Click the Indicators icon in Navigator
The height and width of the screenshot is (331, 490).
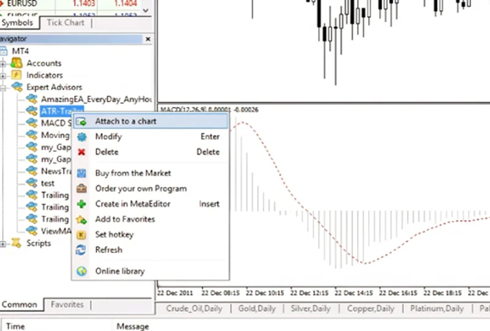17,75
